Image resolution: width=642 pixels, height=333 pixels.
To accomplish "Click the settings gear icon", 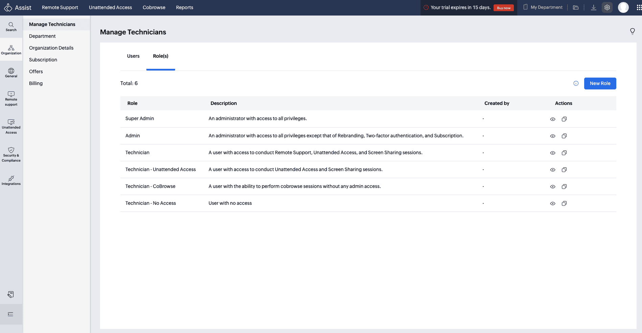I will tap(607, 7).
